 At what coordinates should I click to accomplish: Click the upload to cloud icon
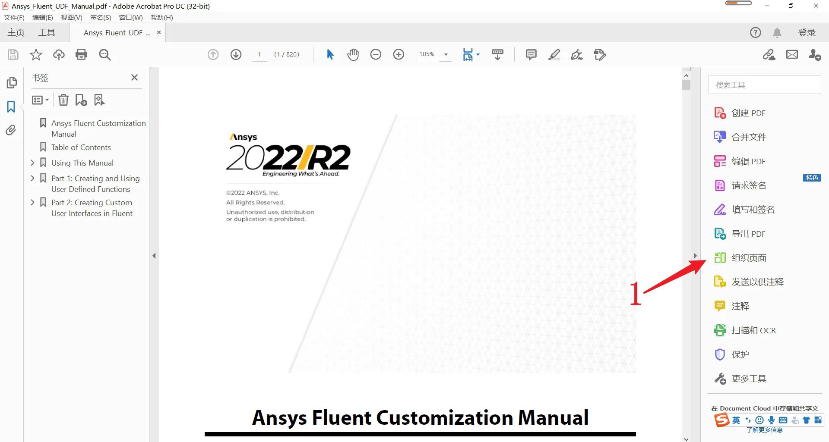click(59, 54)
